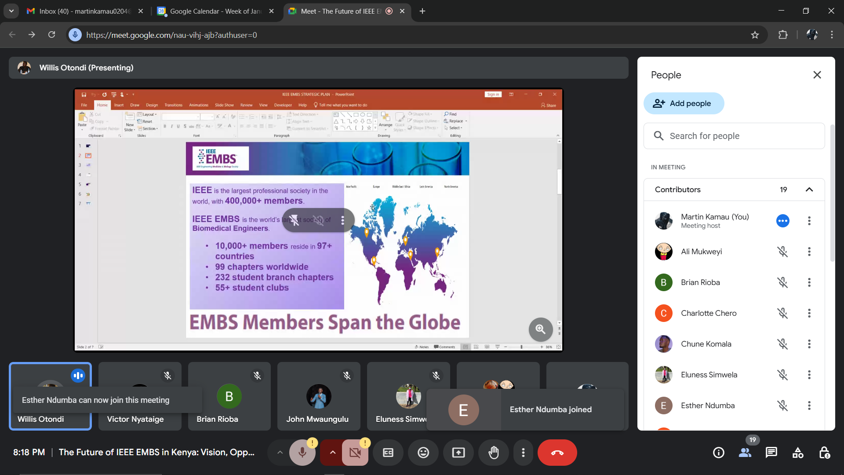Toggle the People panel icon showing 19
Viewport: 844px width, 475px height.
coord(745,453)
